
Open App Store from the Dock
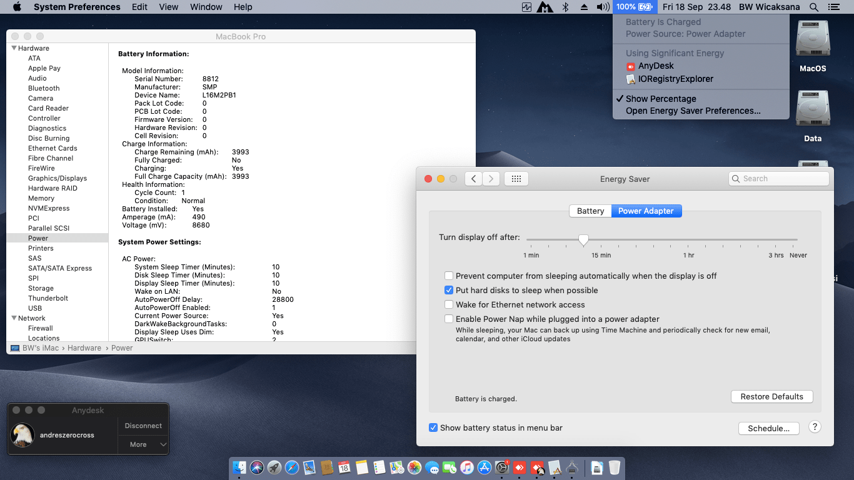pos(485,467)
